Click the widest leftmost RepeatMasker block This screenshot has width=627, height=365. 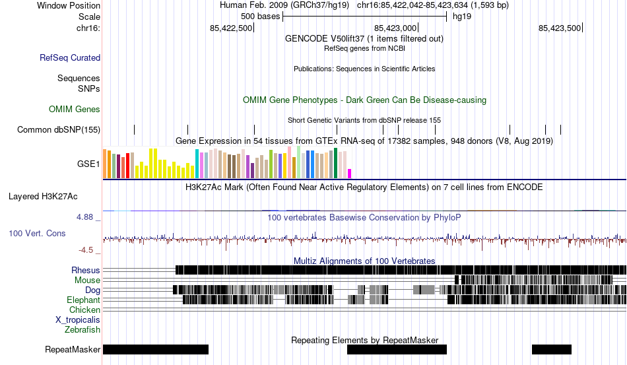tap(156, 349)
